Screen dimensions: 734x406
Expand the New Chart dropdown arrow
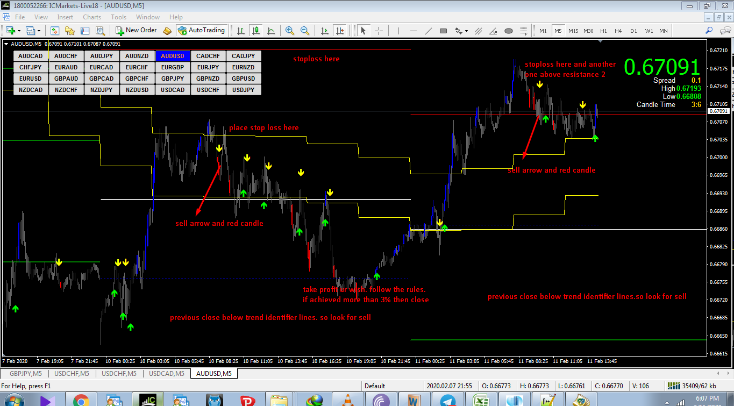click(x=19, y=31)
